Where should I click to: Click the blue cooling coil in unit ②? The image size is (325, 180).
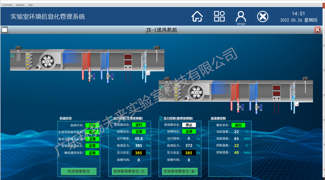pyautogui.click(x=253, y=93)
